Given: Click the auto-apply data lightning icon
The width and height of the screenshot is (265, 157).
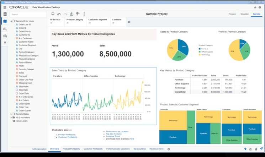Looking at the screenshot, I should point(245,149).
